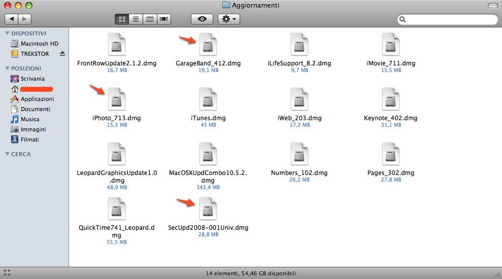Select the SecUpd2008-001Univ.dmg file icon
Image resolution: width=502 pixels, height=279 pixels.
pos(208,208)
